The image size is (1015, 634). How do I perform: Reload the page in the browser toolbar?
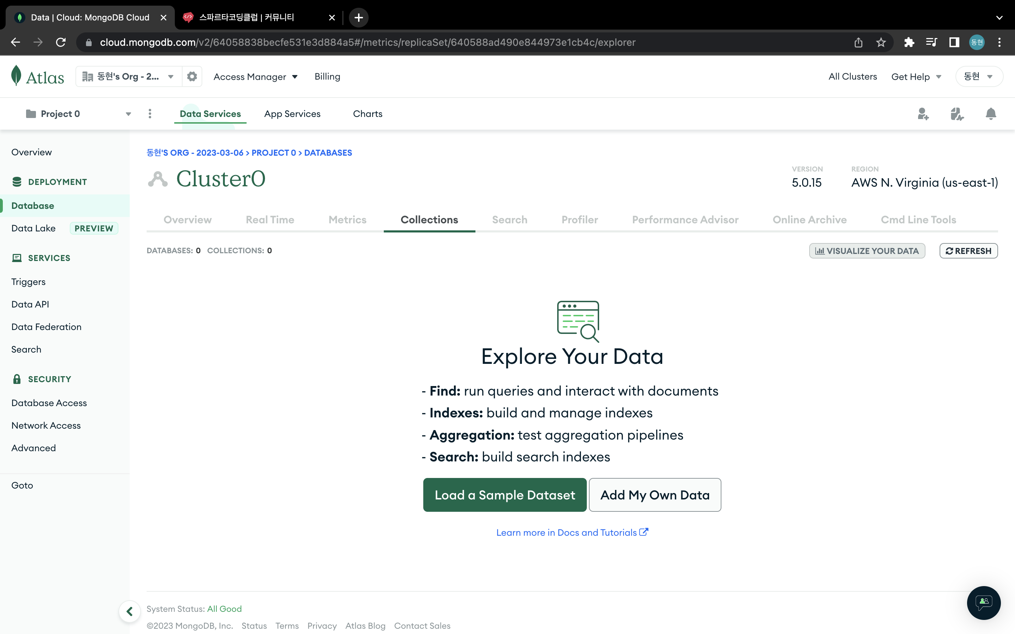click(x=61, y=42)
